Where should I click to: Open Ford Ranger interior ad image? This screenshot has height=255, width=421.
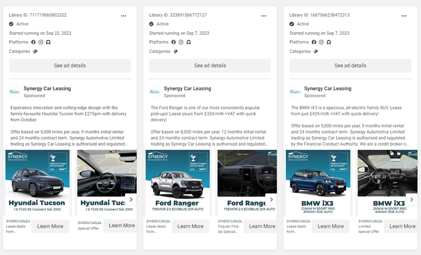click(247, 183)
